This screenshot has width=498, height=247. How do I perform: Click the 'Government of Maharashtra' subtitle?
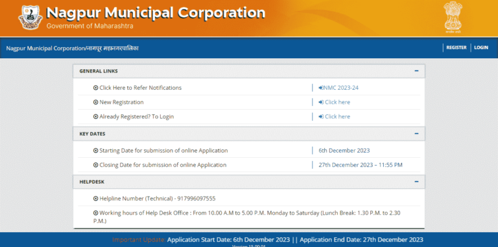tap(90, 26)
